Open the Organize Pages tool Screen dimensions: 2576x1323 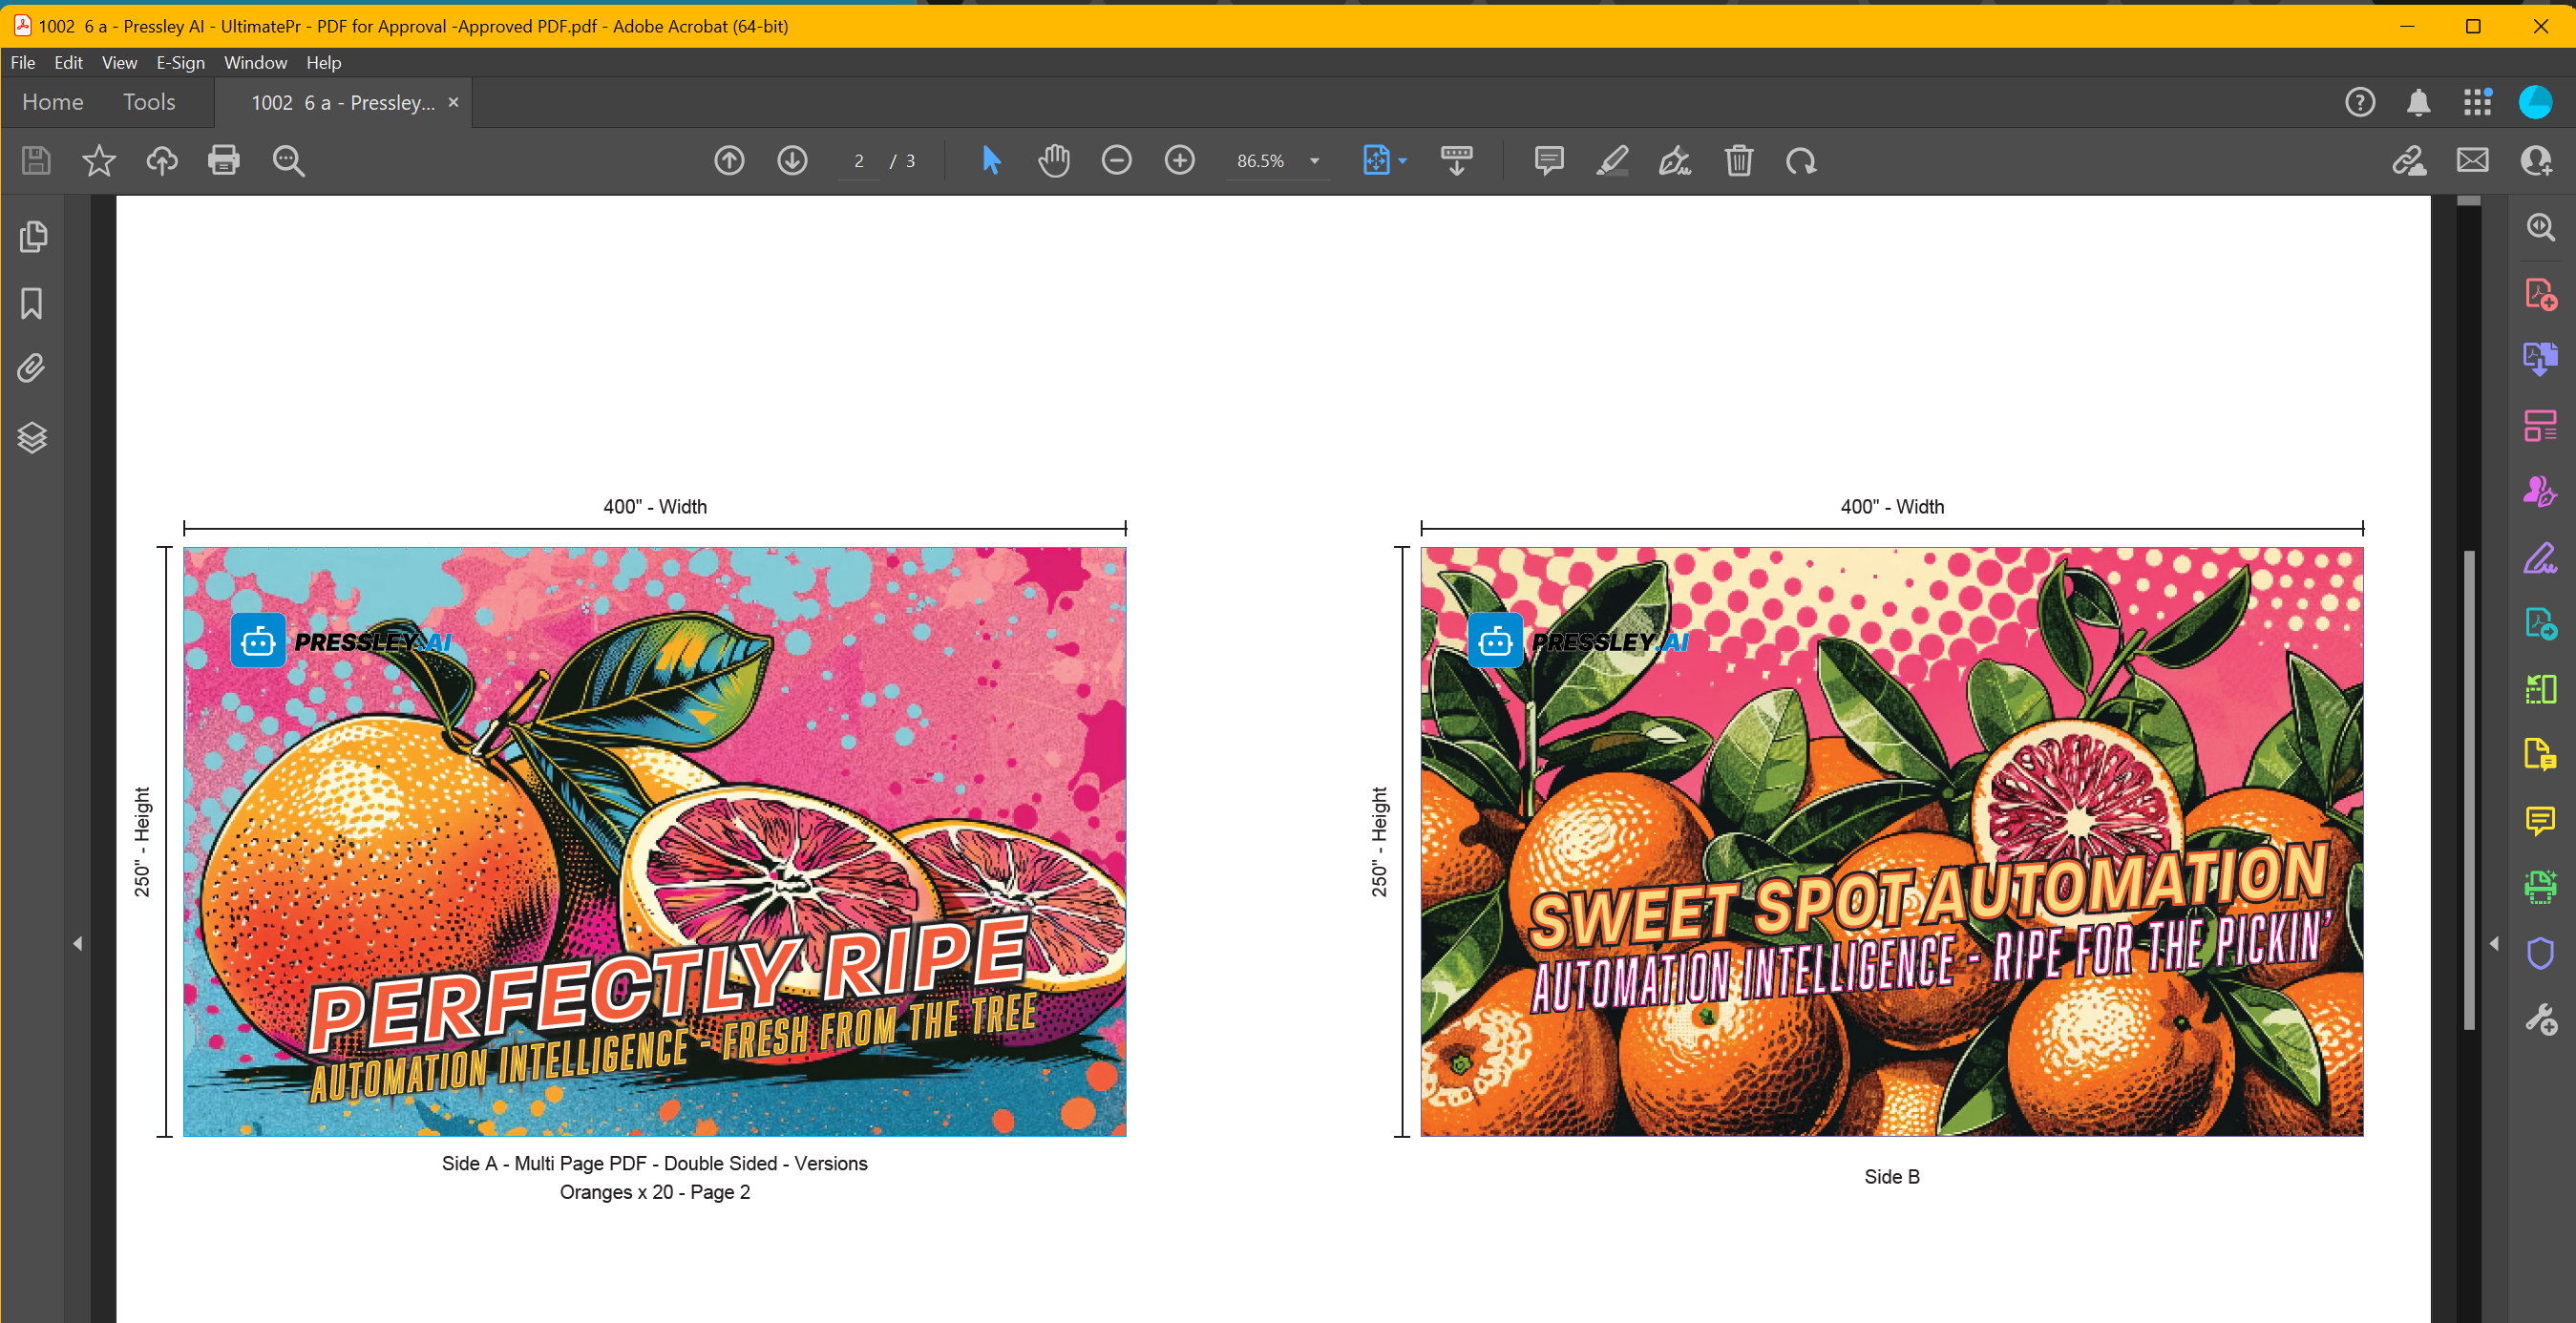2540,425
